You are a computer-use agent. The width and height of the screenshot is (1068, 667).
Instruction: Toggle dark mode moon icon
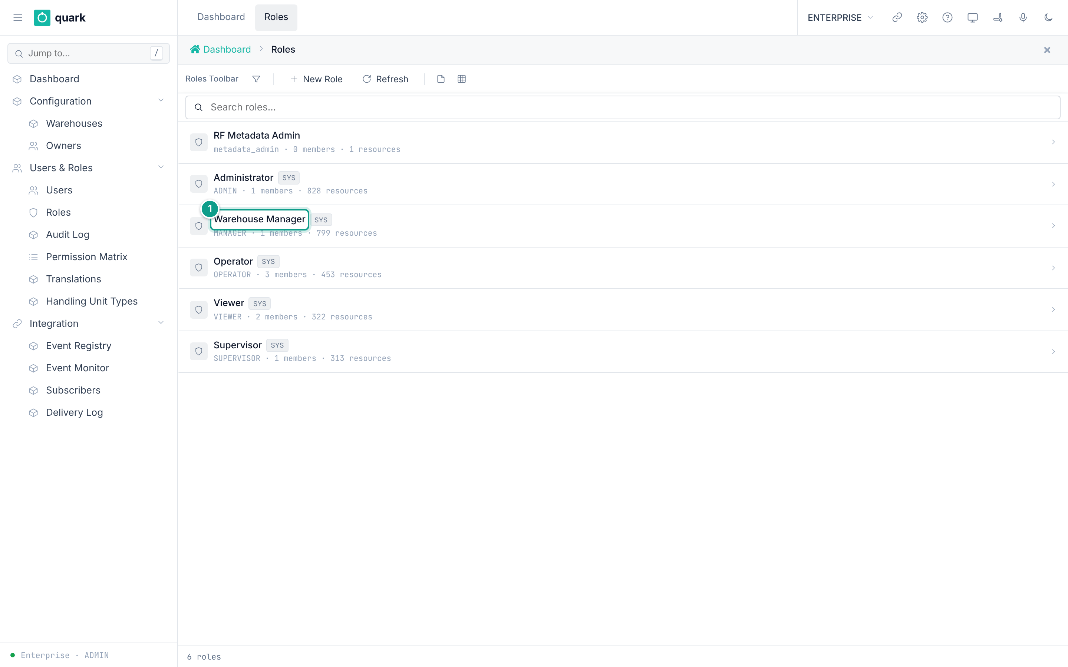coord(1048,18)
